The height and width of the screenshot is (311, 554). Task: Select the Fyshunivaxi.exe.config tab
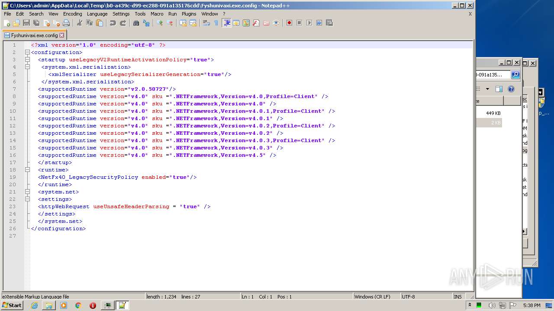coord(34,35)
